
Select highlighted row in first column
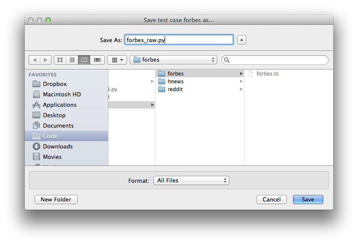tap(132, 105)
